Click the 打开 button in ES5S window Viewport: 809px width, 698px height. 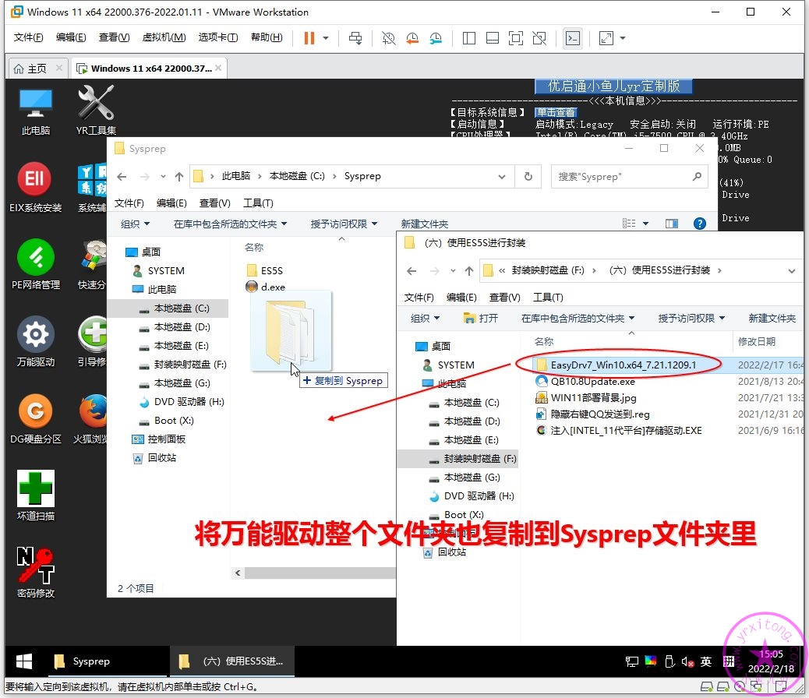481,319
